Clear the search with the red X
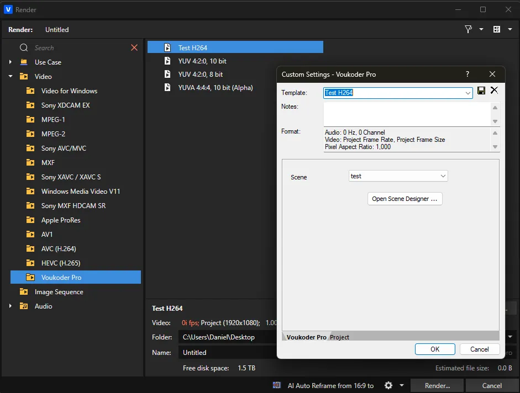Image resolution: width=520 pixels, height=393 pixels. [134, 48]
